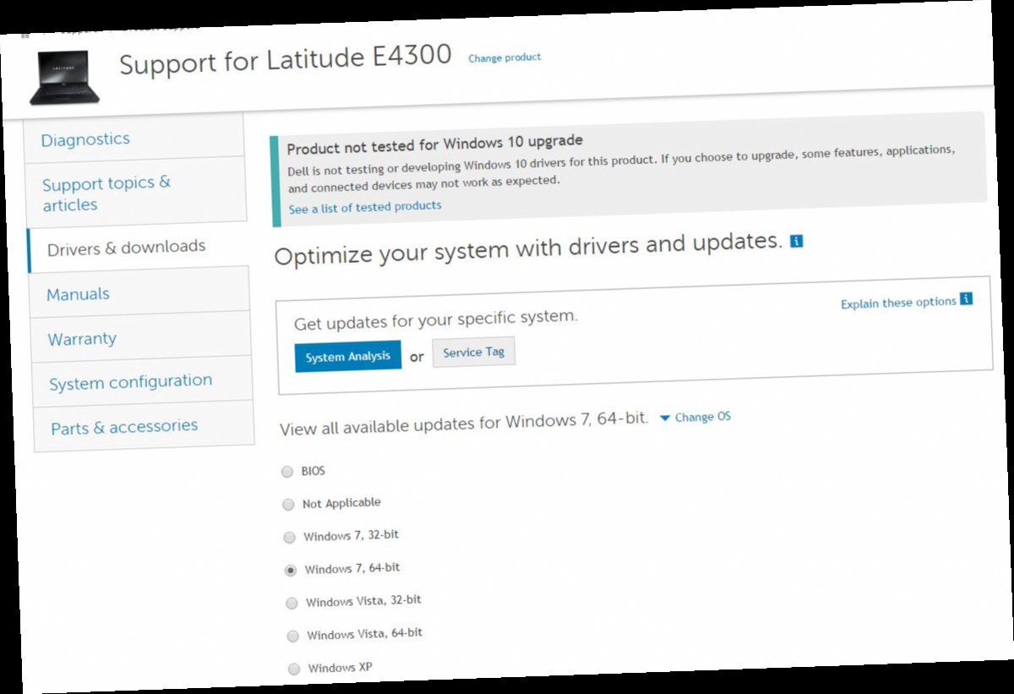The width and height of the screenshot is (1014, 694).
Task: Open the 'Diagnostics' sidebar entry
Action: point(85,138)
